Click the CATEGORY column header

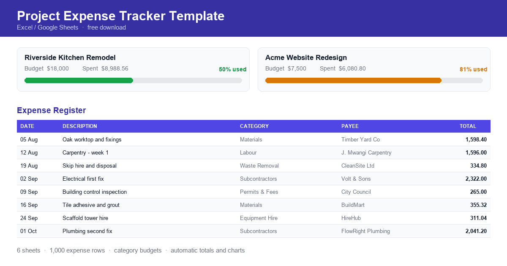(x=254, y=126)
